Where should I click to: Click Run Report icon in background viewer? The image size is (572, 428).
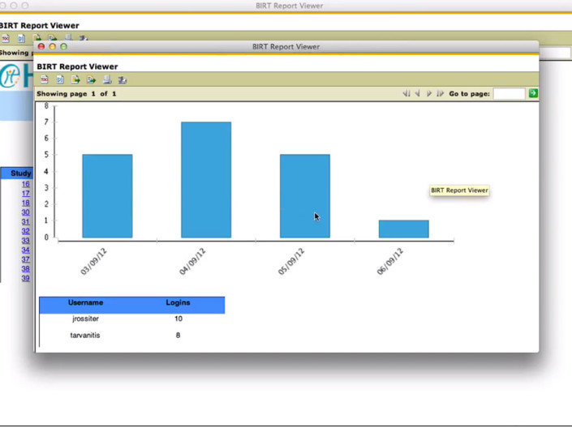(x=22, y=38)
